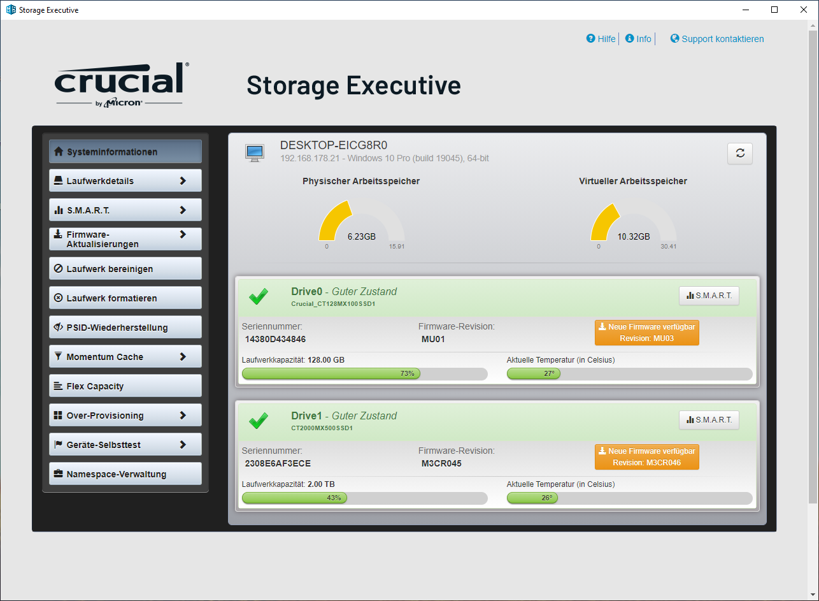Viewport: 819px width, 601px height.
Task: Click the globe icon for Support kontaktieren
Action: 675,39
